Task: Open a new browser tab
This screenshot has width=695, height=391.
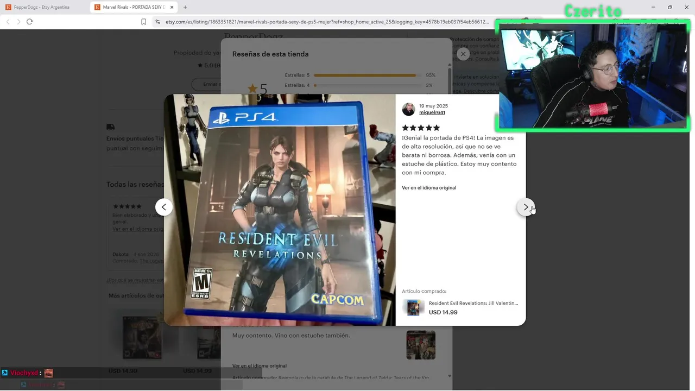Action: tap(185, 7)
